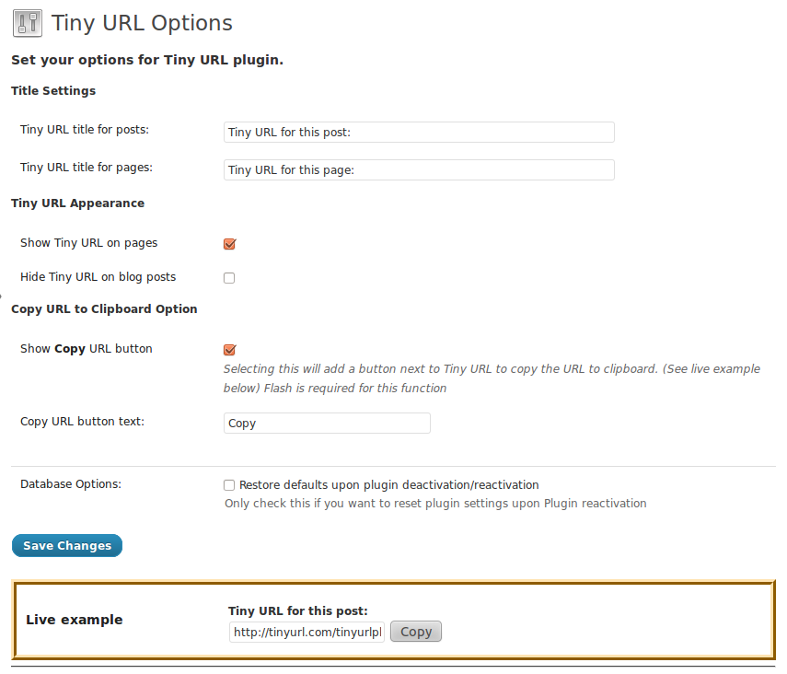
Task: Check Restore defaults upon plugin deactivation
Action: pyautogui.click(x=229, y=485)
